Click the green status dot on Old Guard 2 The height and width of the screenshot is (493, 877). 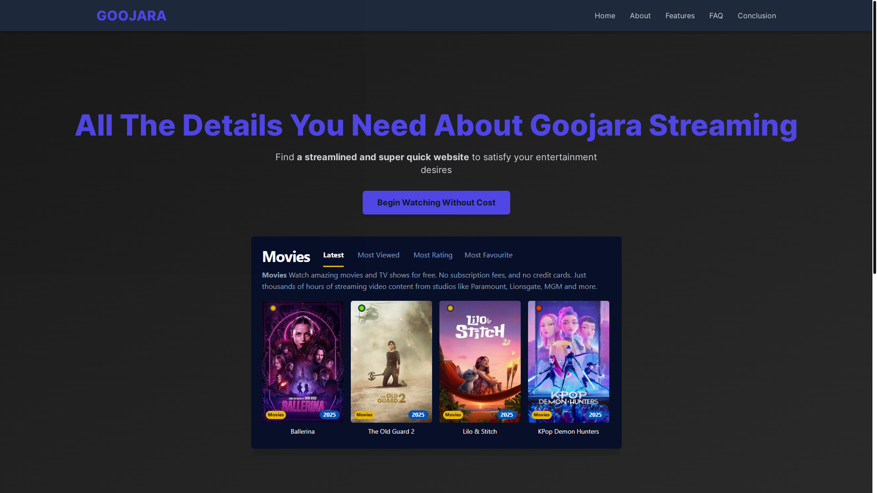pyautogui.click(x=362, y=308)
